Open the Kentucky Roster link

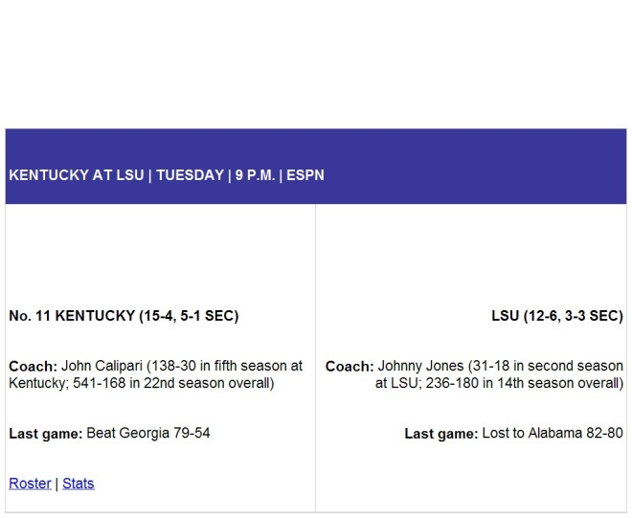(30, 484)
